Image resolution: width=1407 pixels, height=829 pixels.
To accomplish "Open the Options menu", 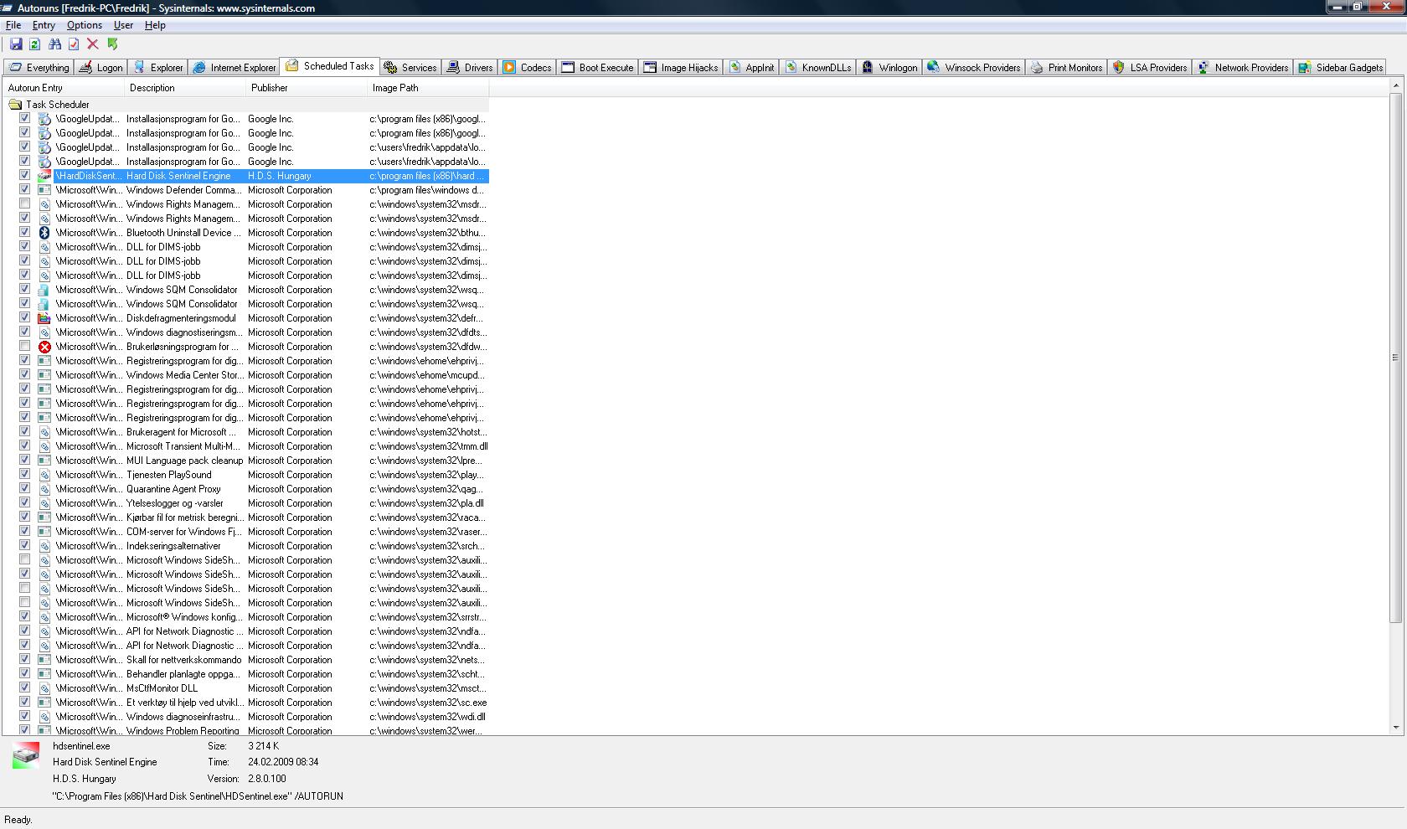I will tap(85, 25).
